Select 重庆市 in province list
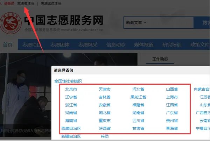The height and width of the screenshot is (141, 210). click(x=105, y=121)
